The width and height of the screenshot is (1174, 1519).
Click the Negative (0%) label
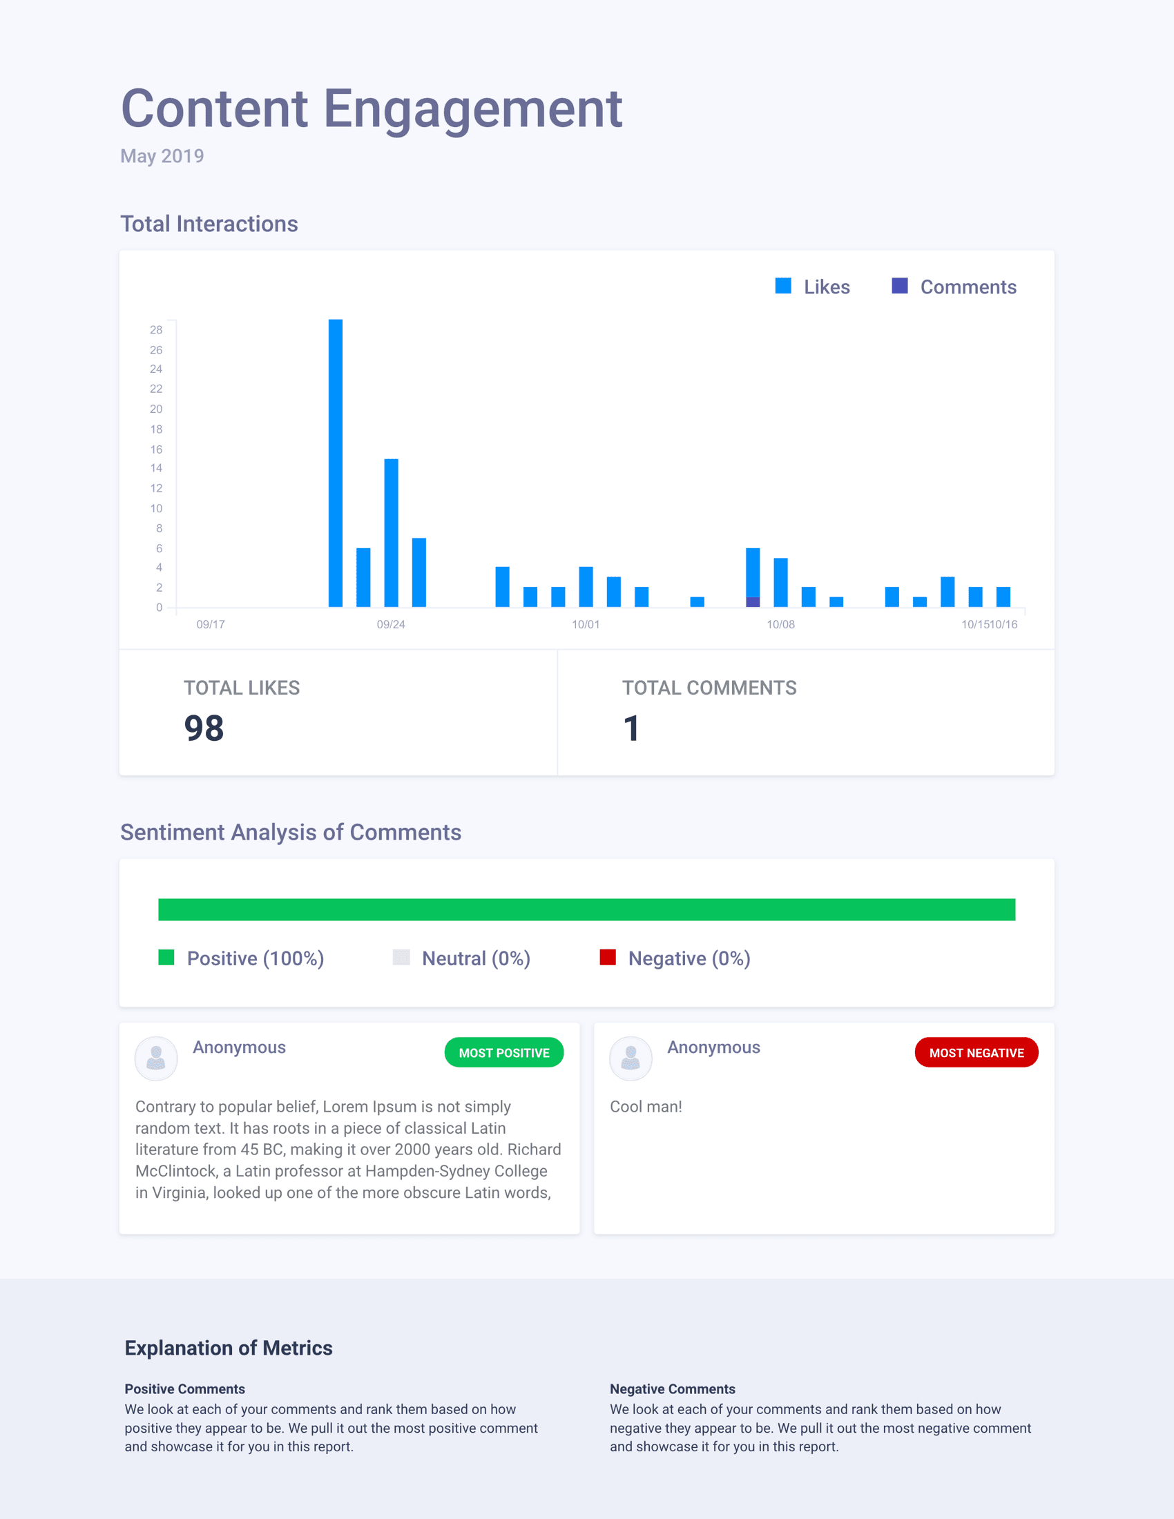coord(689,958)
